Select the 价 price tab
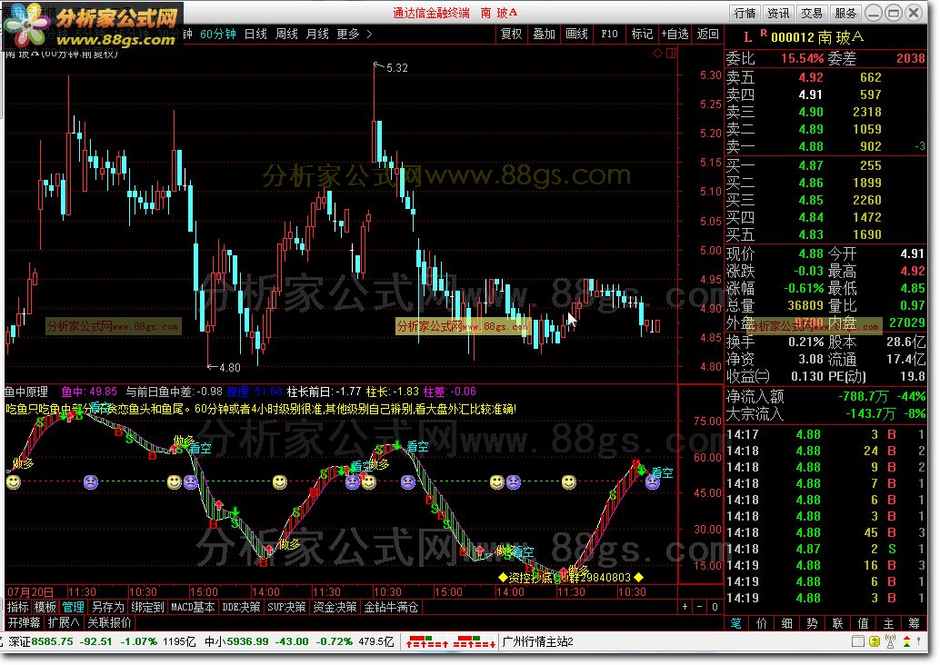Image resolution: width=940 pixels, height=665 pixels. 761,623
